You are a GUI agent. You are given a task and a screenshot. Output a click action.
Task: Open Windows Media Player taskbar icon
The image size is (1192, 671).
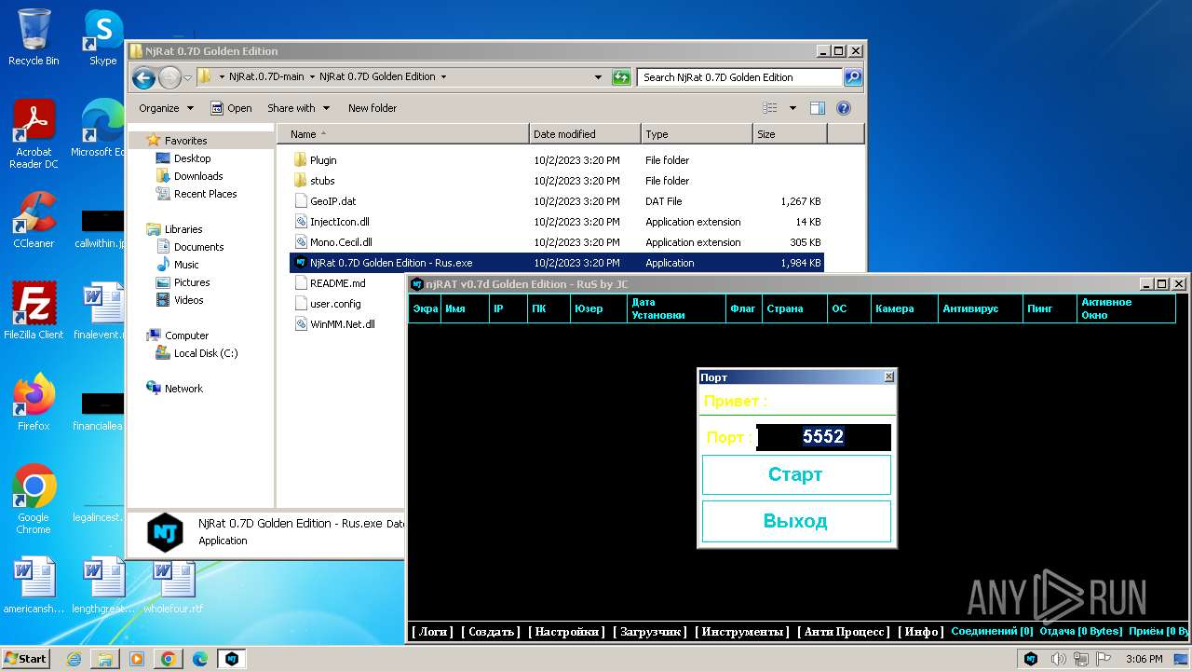click(x=137, y=659)
